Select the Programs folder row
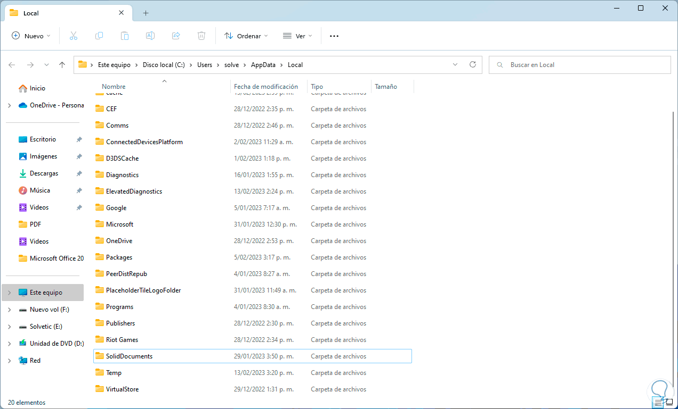 (x=253, y=307)
